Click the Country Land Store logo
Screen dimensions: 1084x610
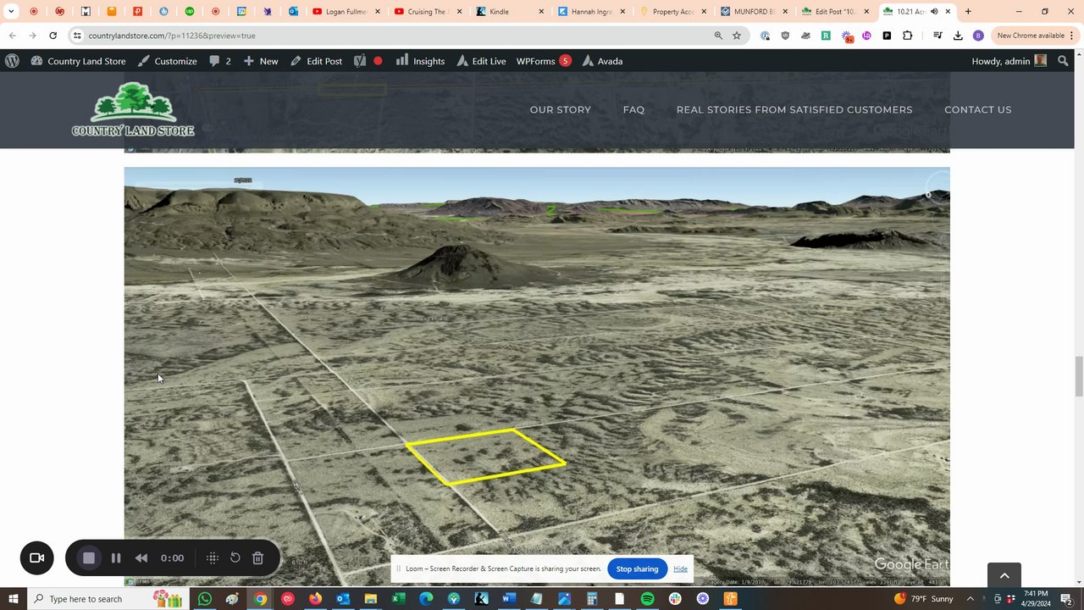[133, 109]
